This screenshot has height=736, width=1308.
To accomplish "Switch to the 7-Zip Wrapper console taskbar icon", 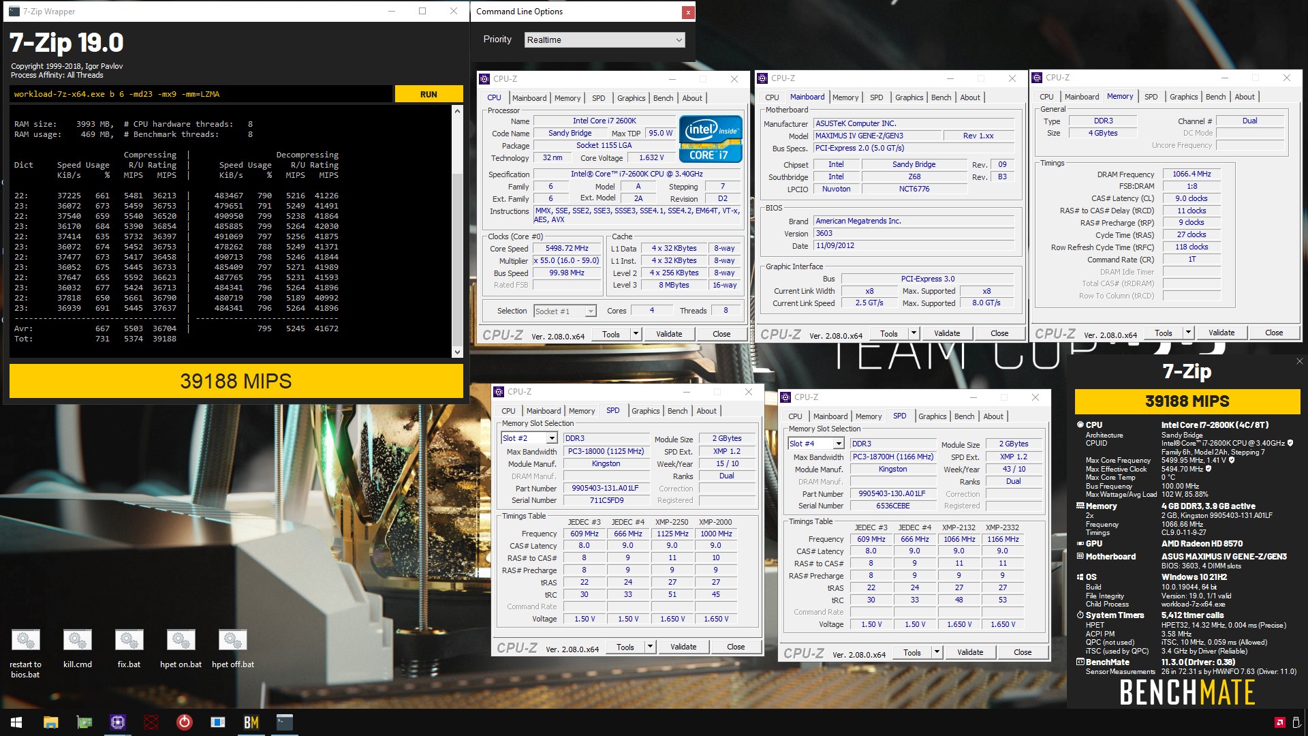I will click(285, 722).
